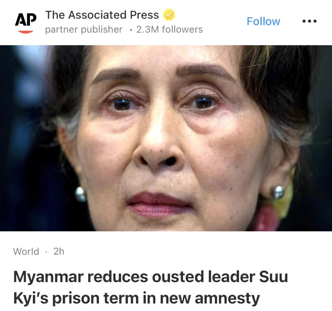
Task: Open the AP logo profile picture
Action: point(26,23)
